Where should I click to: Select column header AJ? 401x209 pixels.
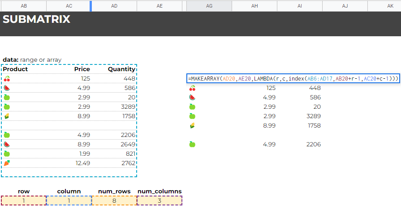(x=345, y=6)
